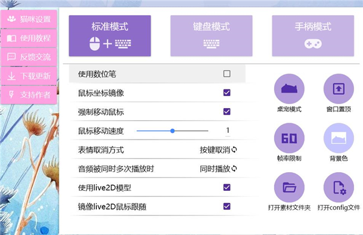Click the 鼠标移动速度 slider handle
Image resolution: width=363 pixels, height=235 pixels.
172,130
